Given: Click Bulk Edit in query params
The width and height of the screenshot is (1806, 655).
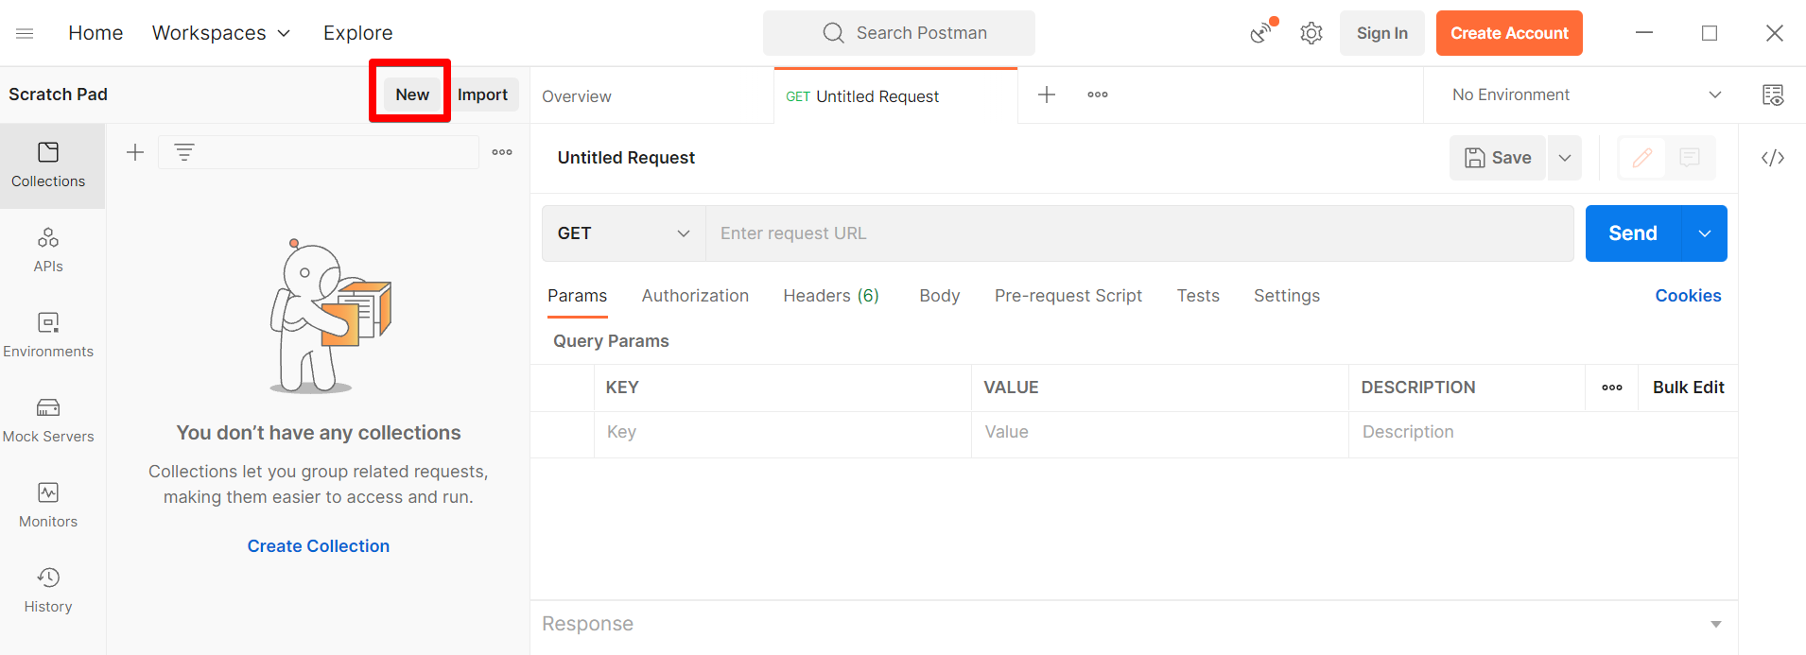Looking at the screenshot, I should click(x=1688, y=388).
